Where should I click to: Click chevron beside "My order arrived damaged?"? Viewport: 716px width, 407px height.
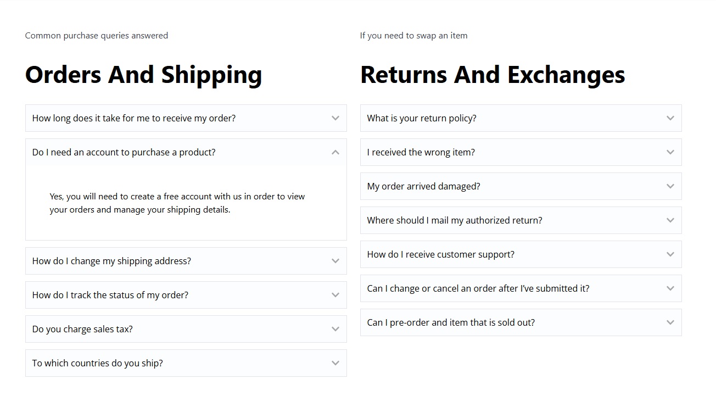(670, 186)
